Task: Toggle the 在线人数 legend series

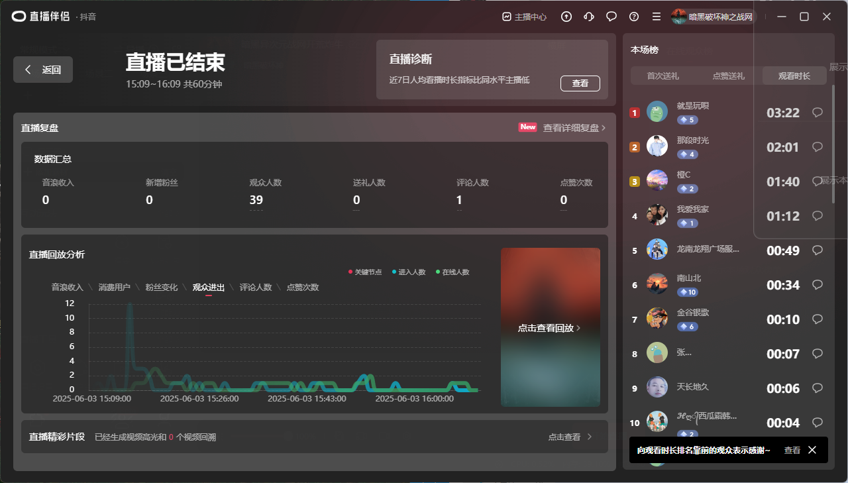Action: (x=452, y=272)
